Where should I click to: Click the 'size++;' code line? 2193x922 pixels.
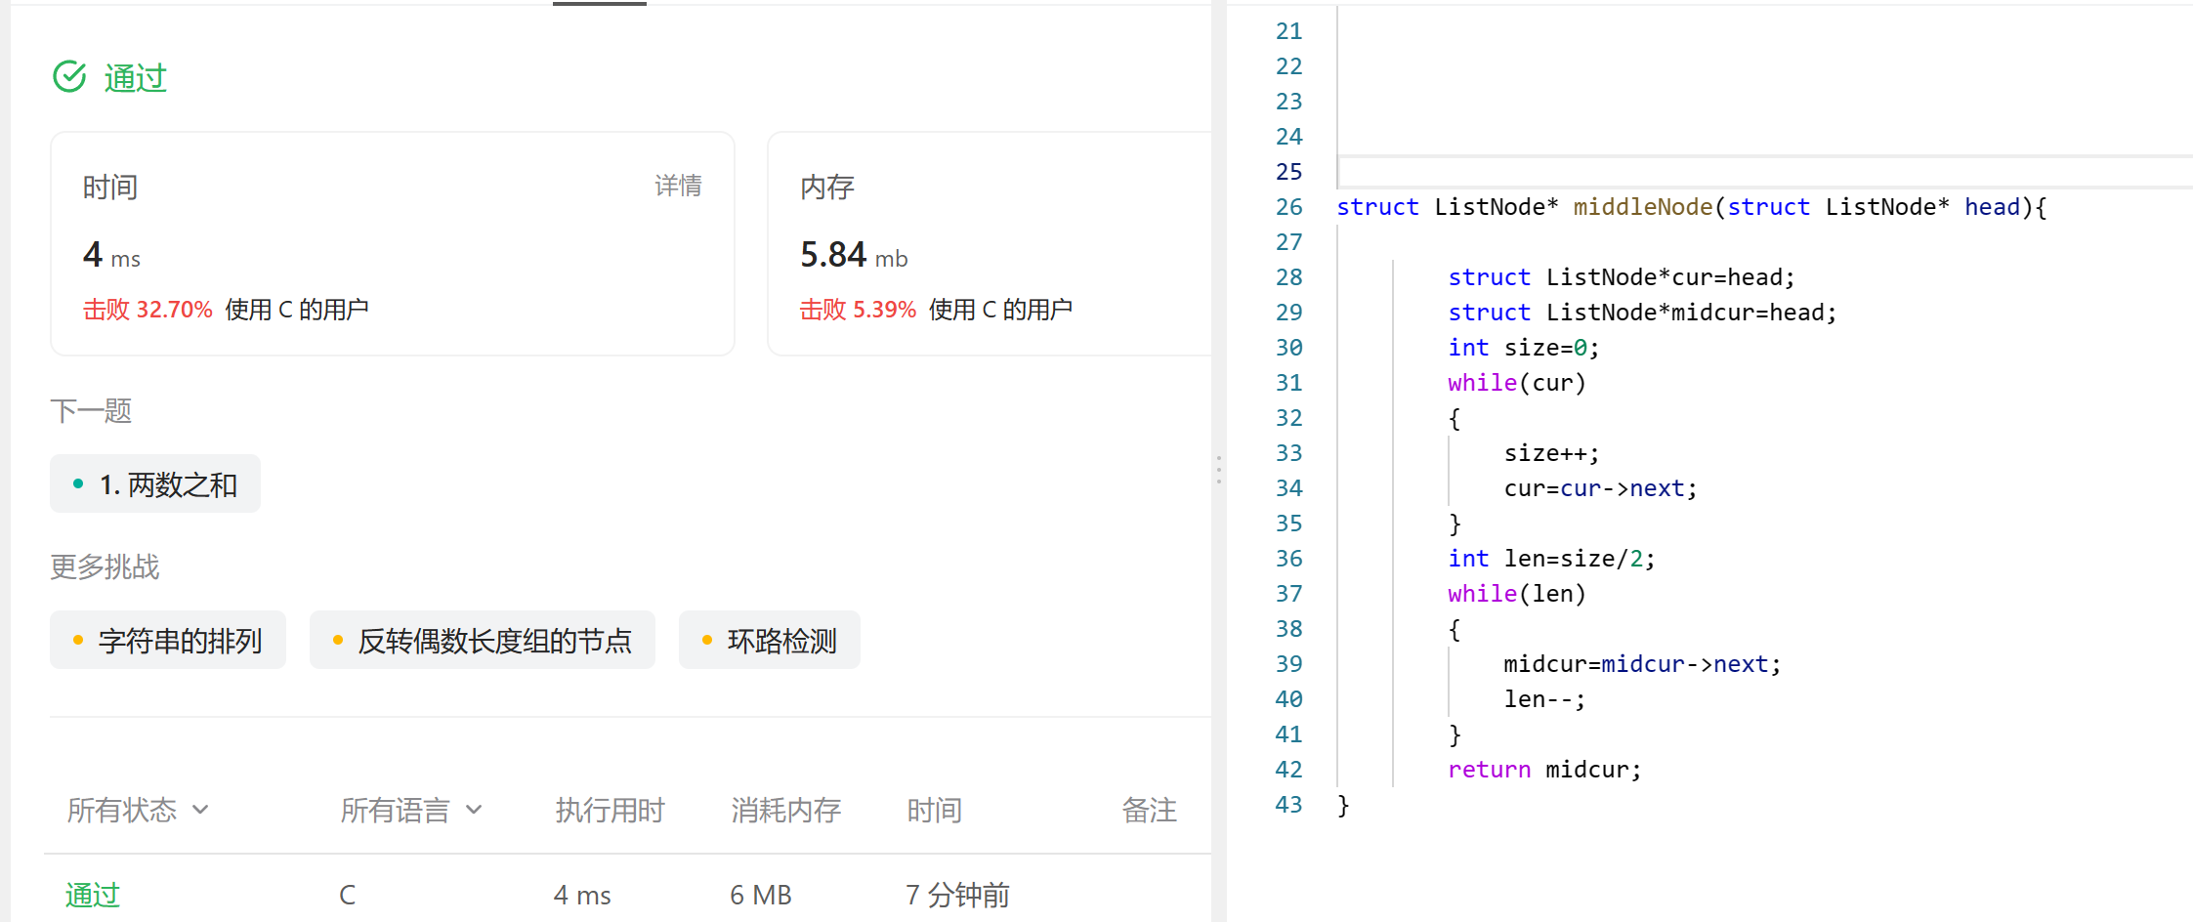click(x=1551, y=453)
